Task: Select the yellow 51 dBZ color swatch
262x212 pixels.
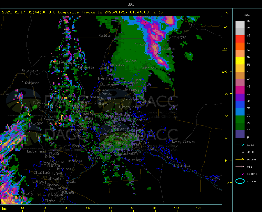Action: [240, 61]
